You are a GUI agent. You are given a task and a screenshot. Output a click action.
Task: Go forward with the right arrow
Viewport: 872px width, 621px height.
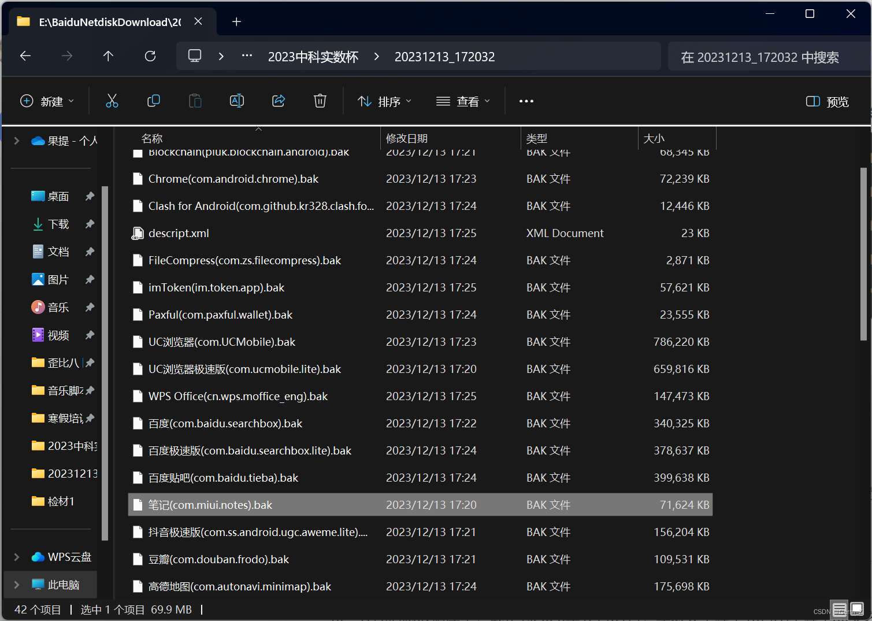[67, 56]
